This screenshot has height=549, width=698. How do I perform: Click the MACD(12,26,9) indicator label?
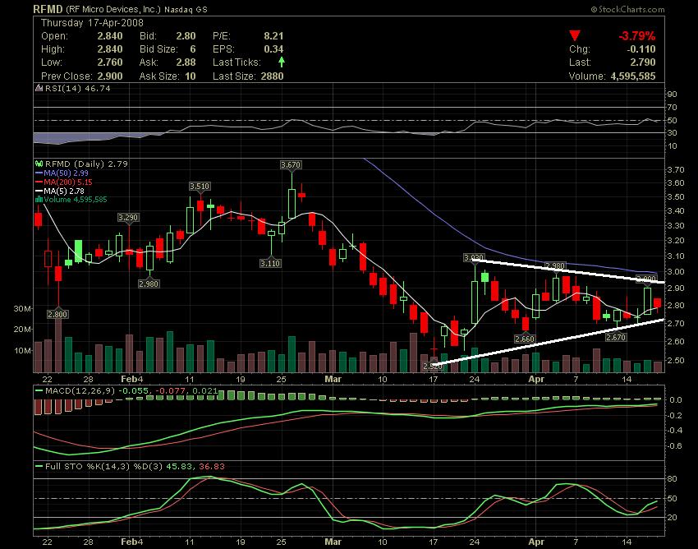click(80, 391)
